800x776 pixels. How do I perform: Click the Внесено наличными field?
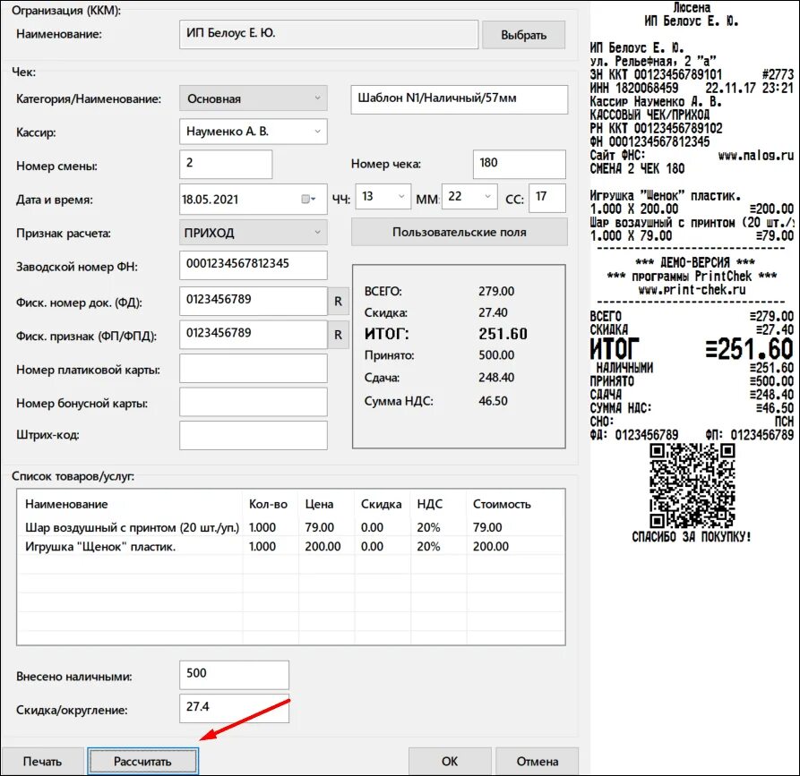[x=234, y=675]
